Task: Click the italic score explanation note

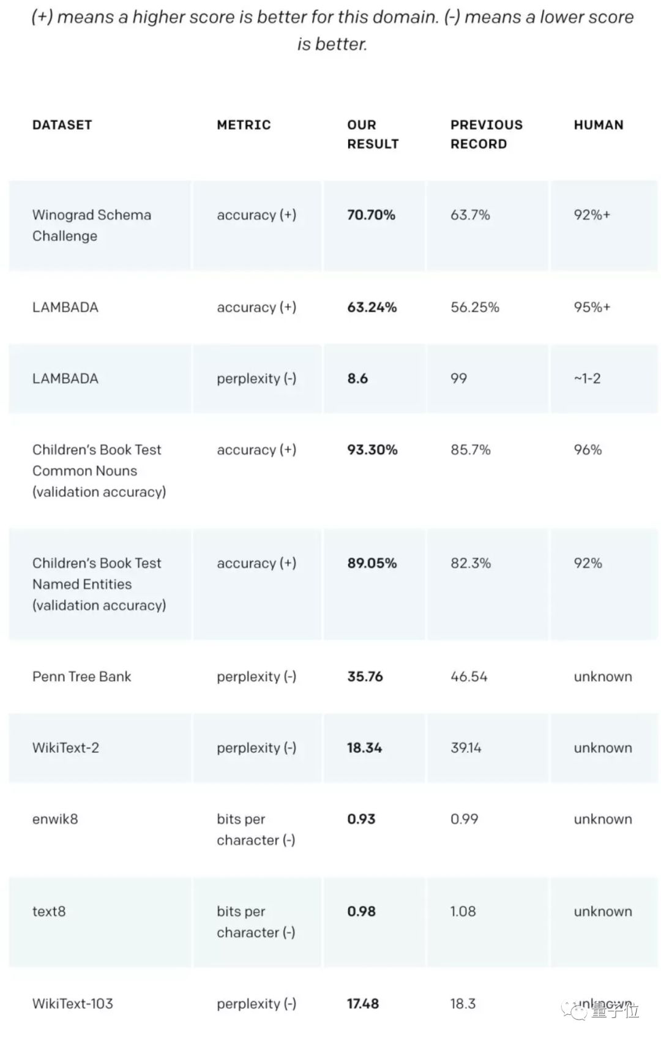Action: (332, 30)
